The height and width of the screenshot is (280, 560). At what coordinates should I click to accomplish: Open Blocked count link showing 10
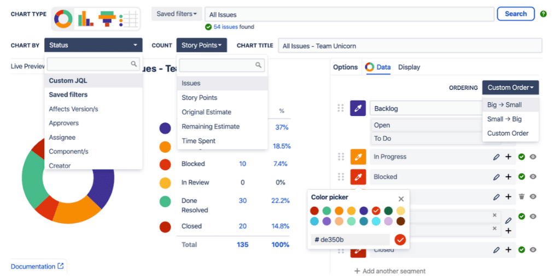point(242,164)
